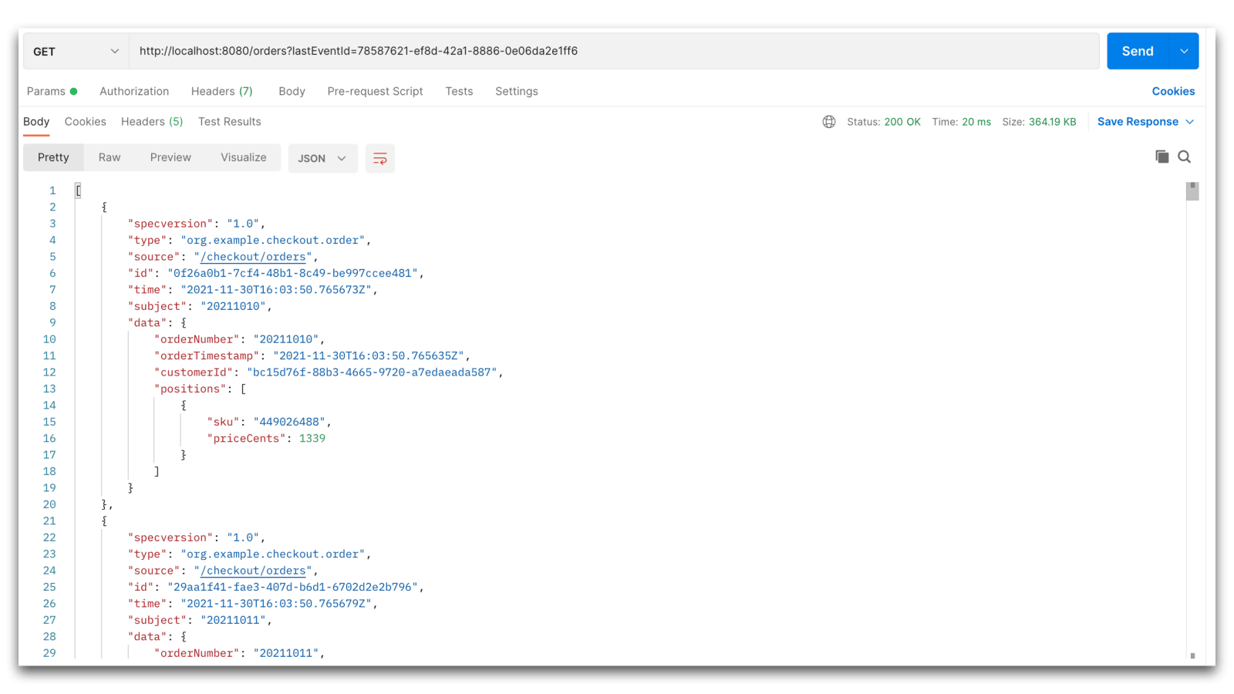Click customerId value on line 12

point(372,372)
